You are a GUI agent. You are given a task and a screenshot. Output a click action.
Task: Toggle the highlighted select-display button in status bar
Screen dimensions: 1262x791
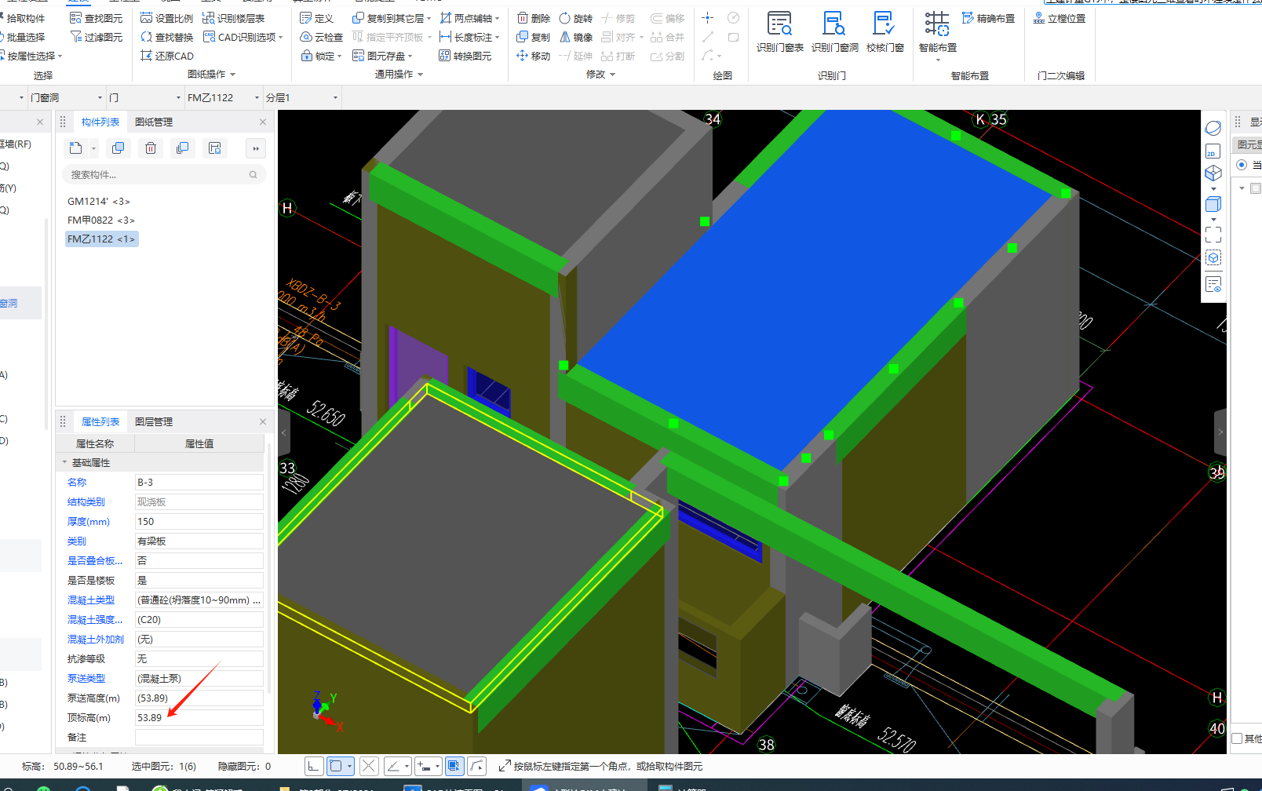click(454, 766)
